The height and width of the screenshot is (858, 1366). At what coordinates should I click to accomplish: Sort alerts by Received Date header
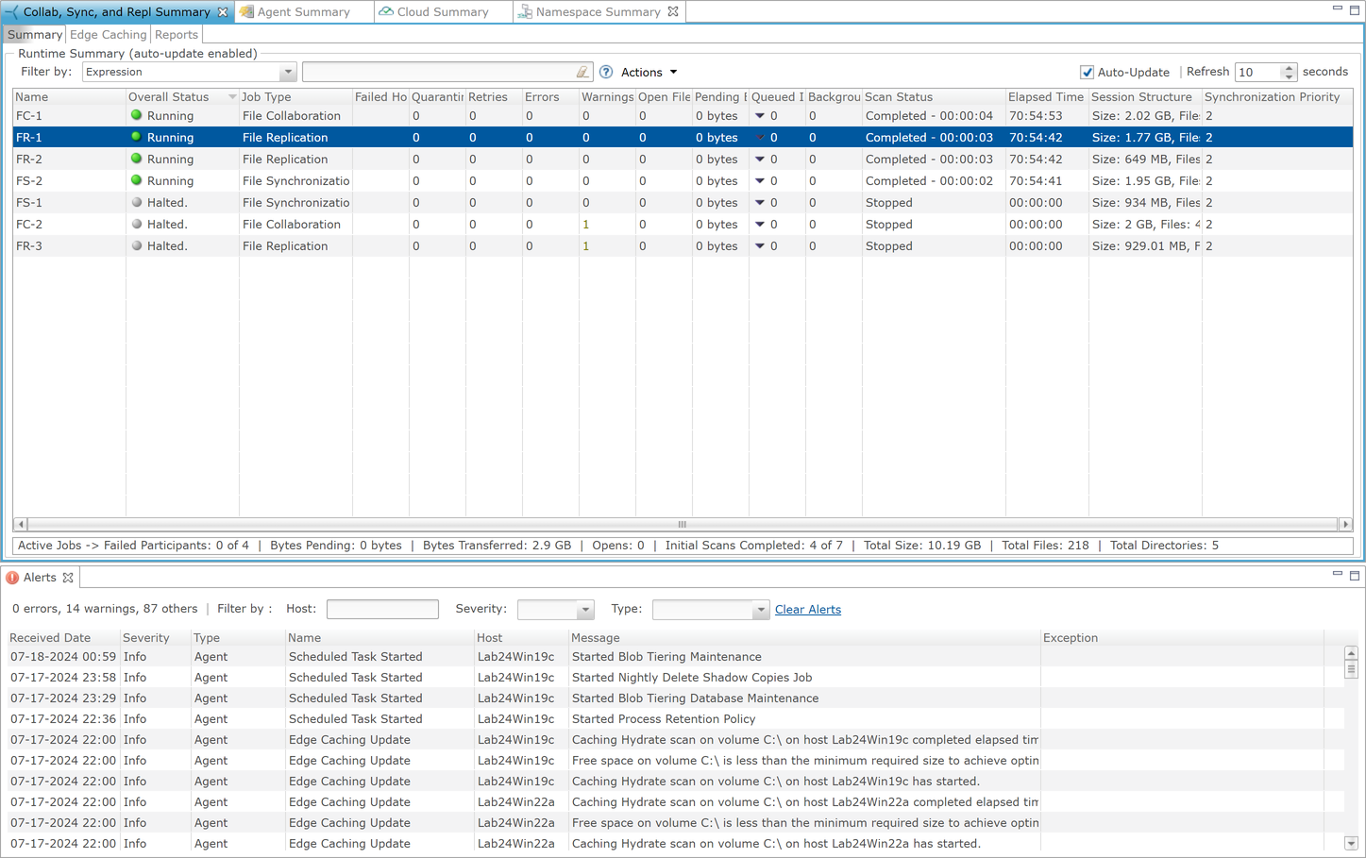(63, 638)
